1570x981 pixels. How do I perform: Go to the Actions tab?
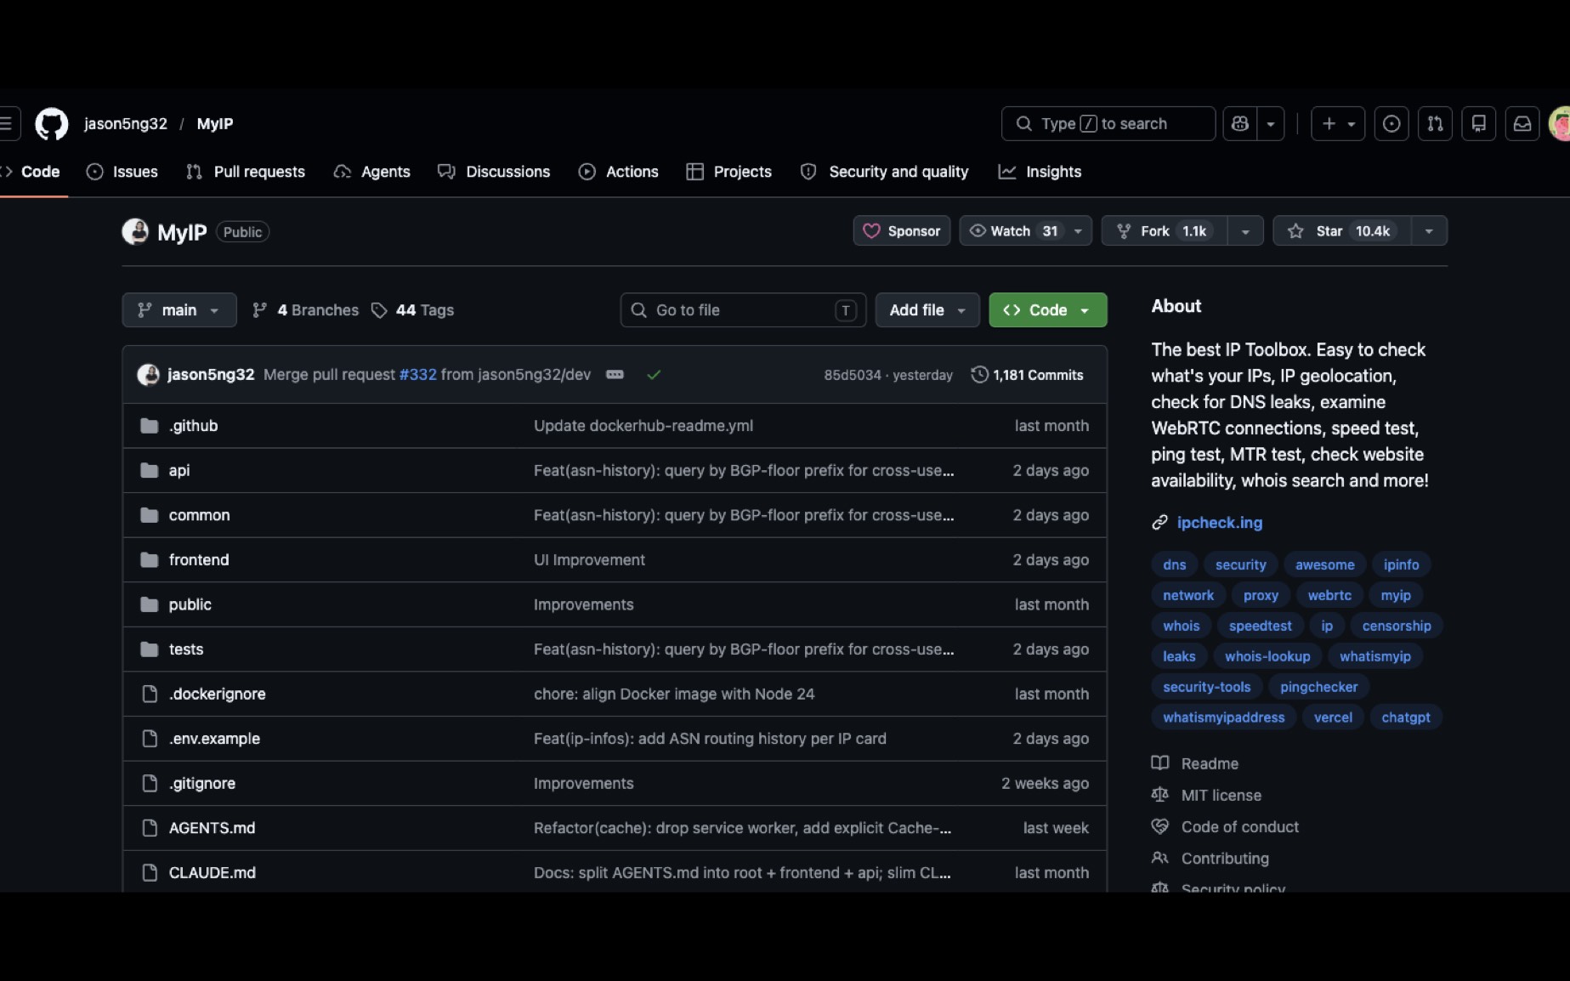pyautogui.click(x=619, y=172)
